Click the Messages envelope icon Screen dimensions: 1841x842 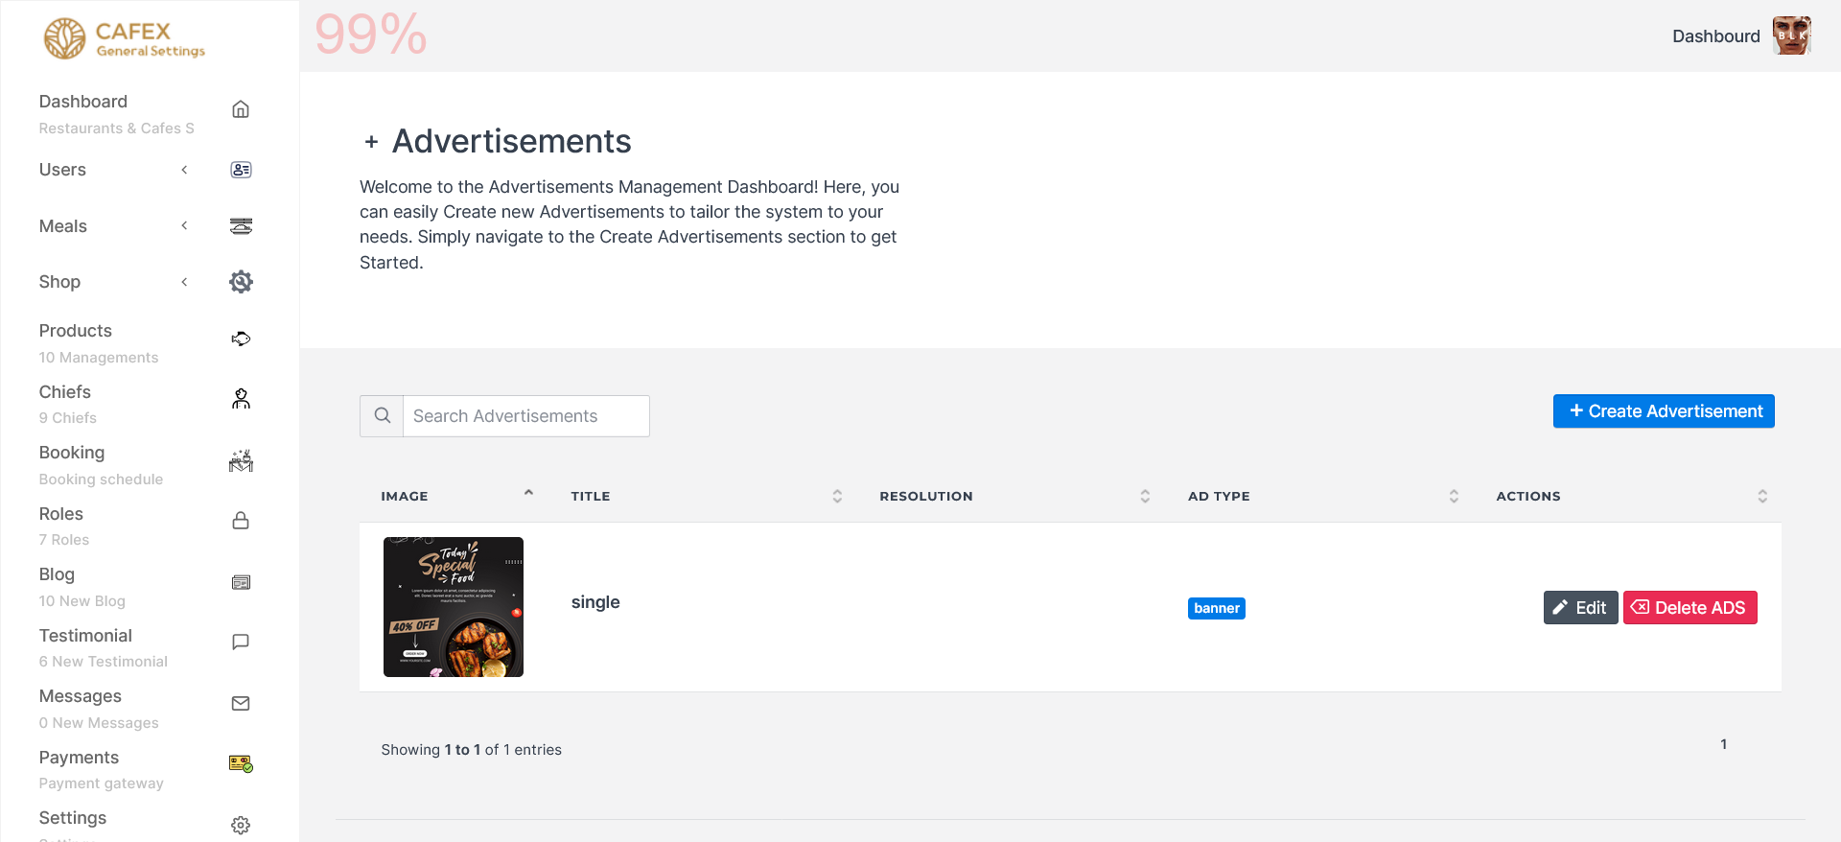click(241, 703)
